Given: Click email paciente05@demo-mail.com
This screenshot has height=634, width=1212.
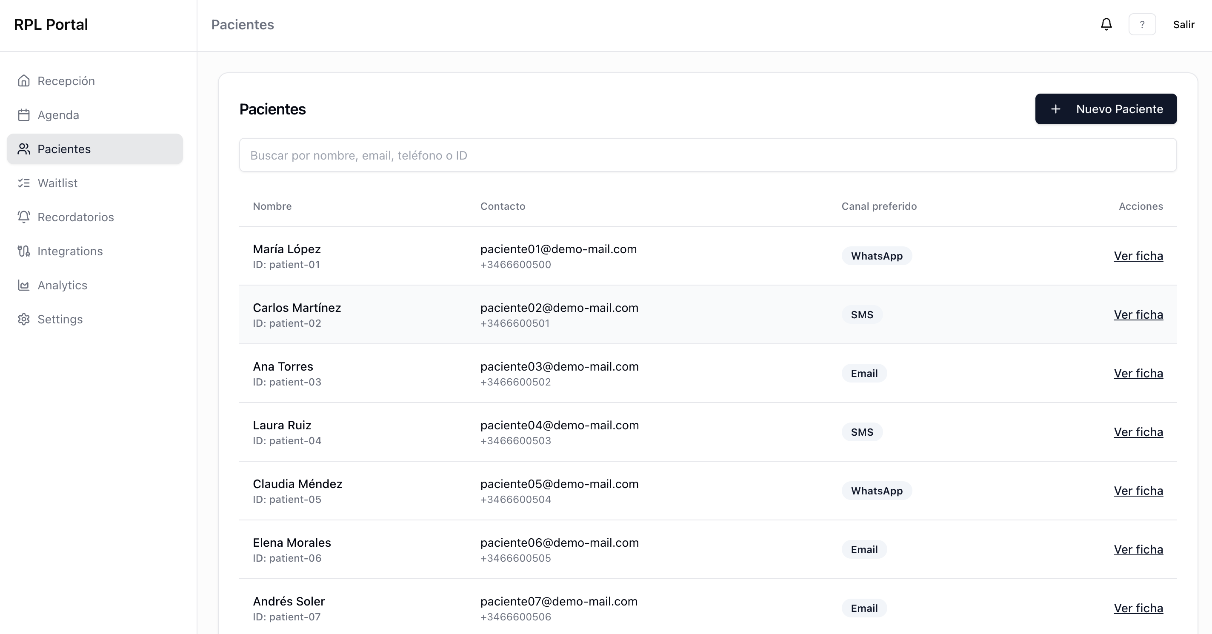Looking at the screenshot, I should coord(560,484).
